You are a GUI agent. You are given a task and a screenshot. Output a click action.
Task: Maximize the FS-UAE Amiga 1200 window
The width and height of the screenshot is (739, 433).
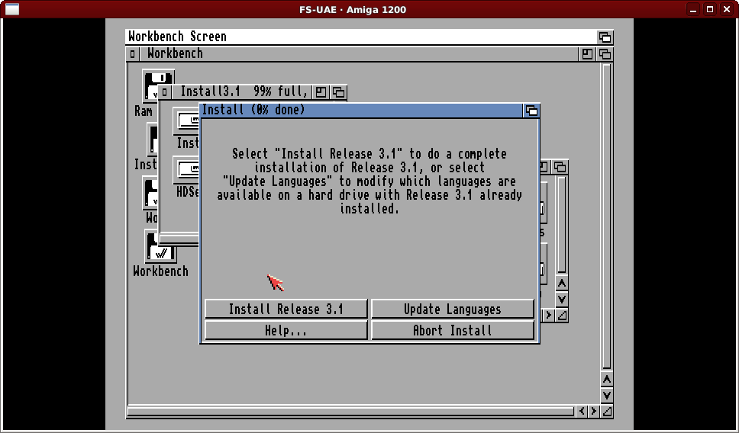click(710, 9)
